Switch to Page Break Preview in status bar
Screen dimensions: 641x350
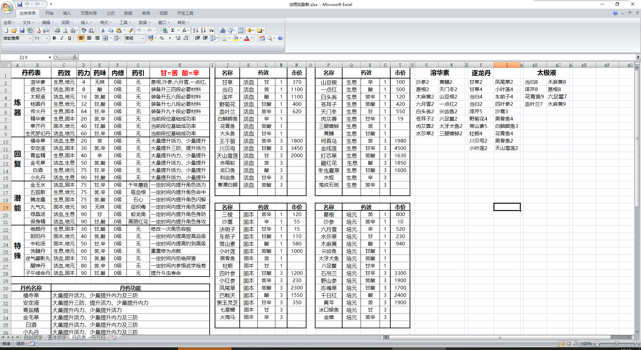[575, 344]
